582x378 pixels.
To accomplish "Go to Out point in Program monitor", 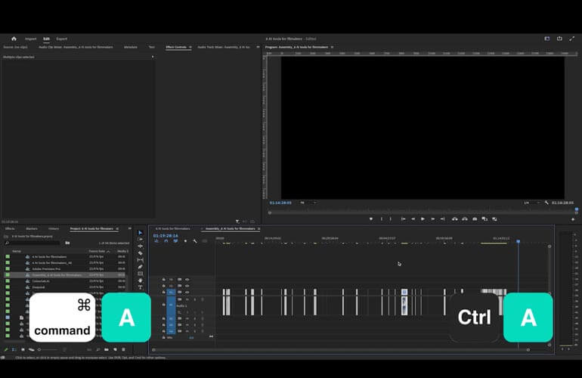I will [442, 219].
